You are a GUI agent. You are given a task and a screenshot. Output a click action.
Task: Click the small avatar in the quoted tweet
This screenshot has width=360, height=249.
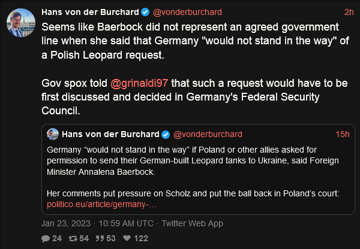pos(53,133)
